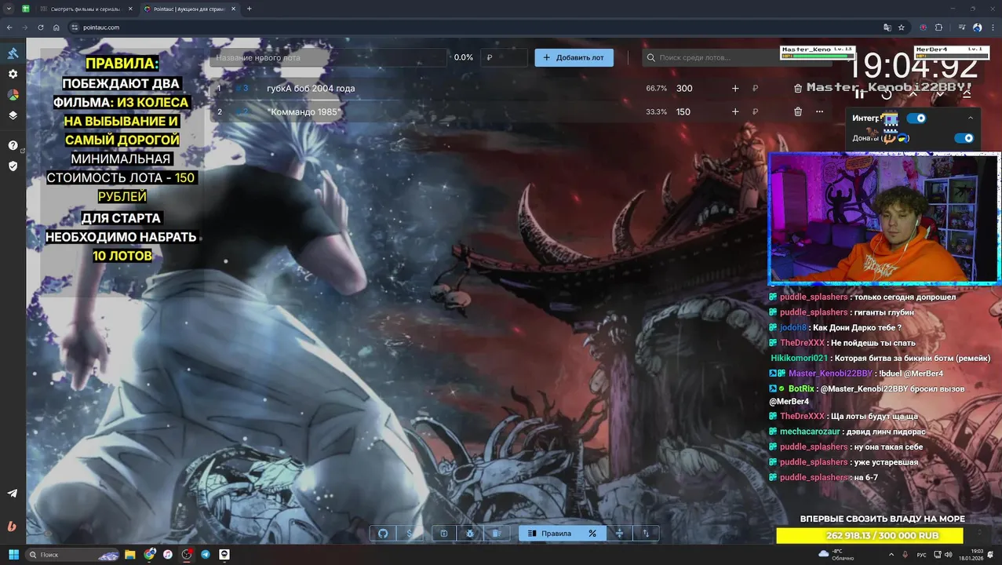
Task: Select the губкА боб 2004 года lot name
Action: click(x=311, y=89)
